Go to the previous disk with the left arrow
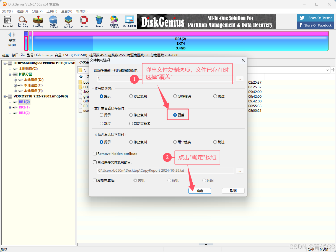Viewport: 336px width, 252px height. tap(10, 35)
